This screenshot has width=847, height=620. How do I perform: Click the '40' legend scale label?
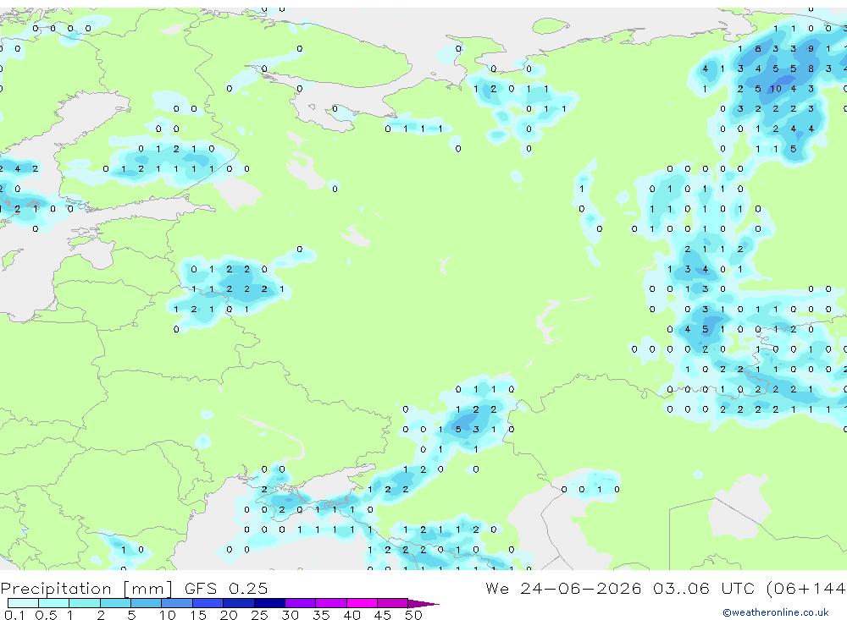[352, 615]
